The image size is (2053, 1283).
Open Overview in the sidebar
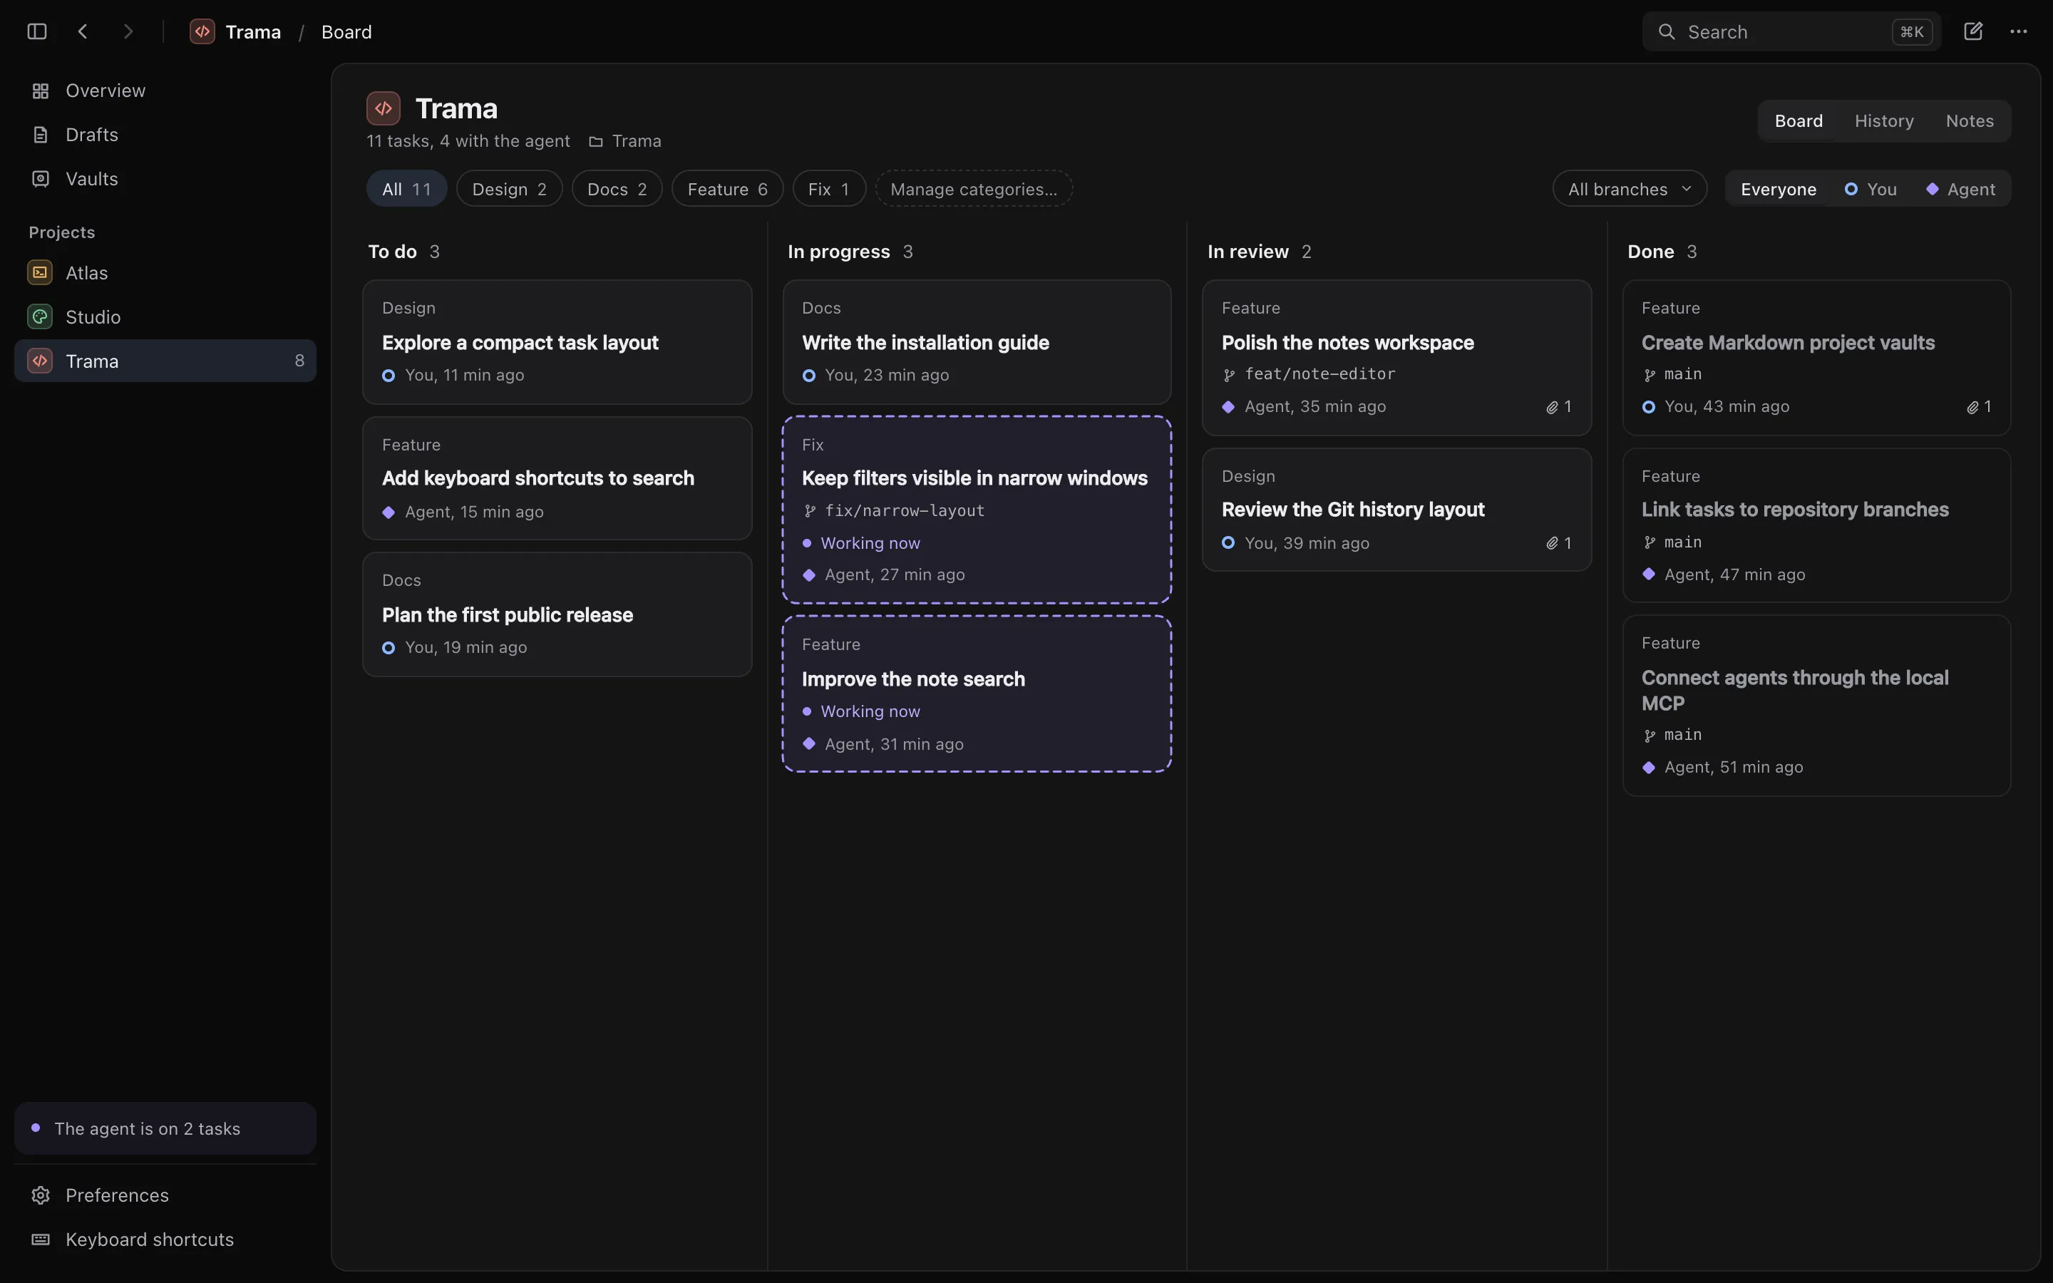(165, 91)
